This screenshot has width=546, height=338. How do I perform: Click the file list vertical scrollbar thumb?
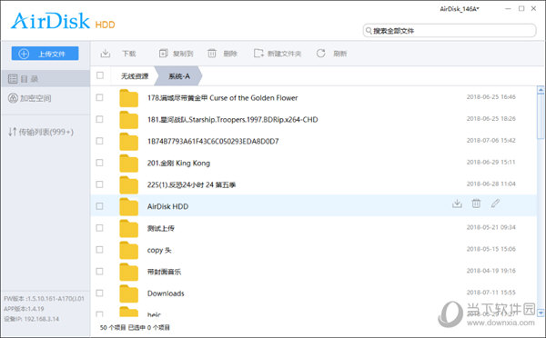pyautogui.click(x=541, y=116)
